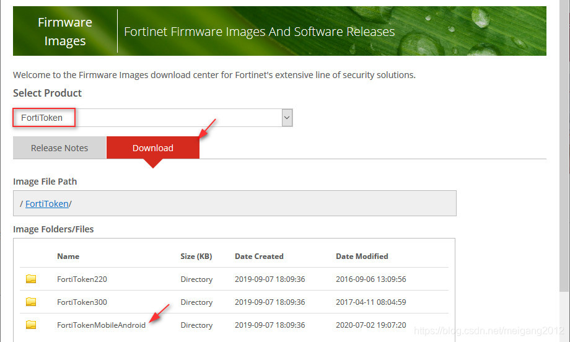The height and width of the screenshot is (342, 570).
Task: Select the 2017-04-11 08:04:59 modified date
Action: click(x=370, y=302)
